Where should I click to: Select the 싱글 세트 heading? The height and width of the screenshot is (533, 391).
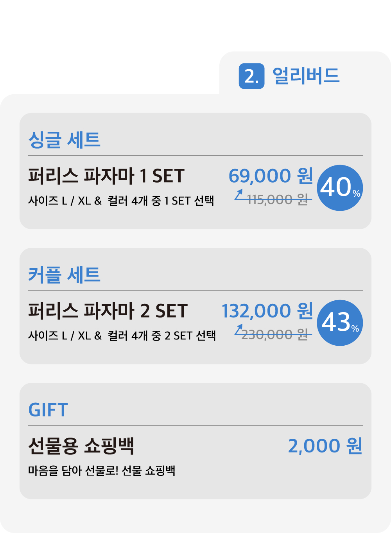pyautogui.click(x=65, y=140)
